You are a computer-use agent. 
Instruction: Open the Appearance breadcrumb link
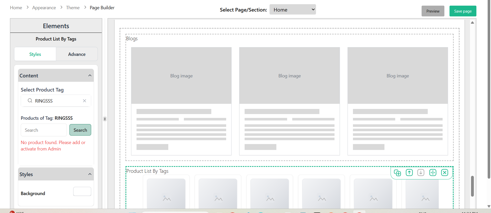tap(44, 8)
